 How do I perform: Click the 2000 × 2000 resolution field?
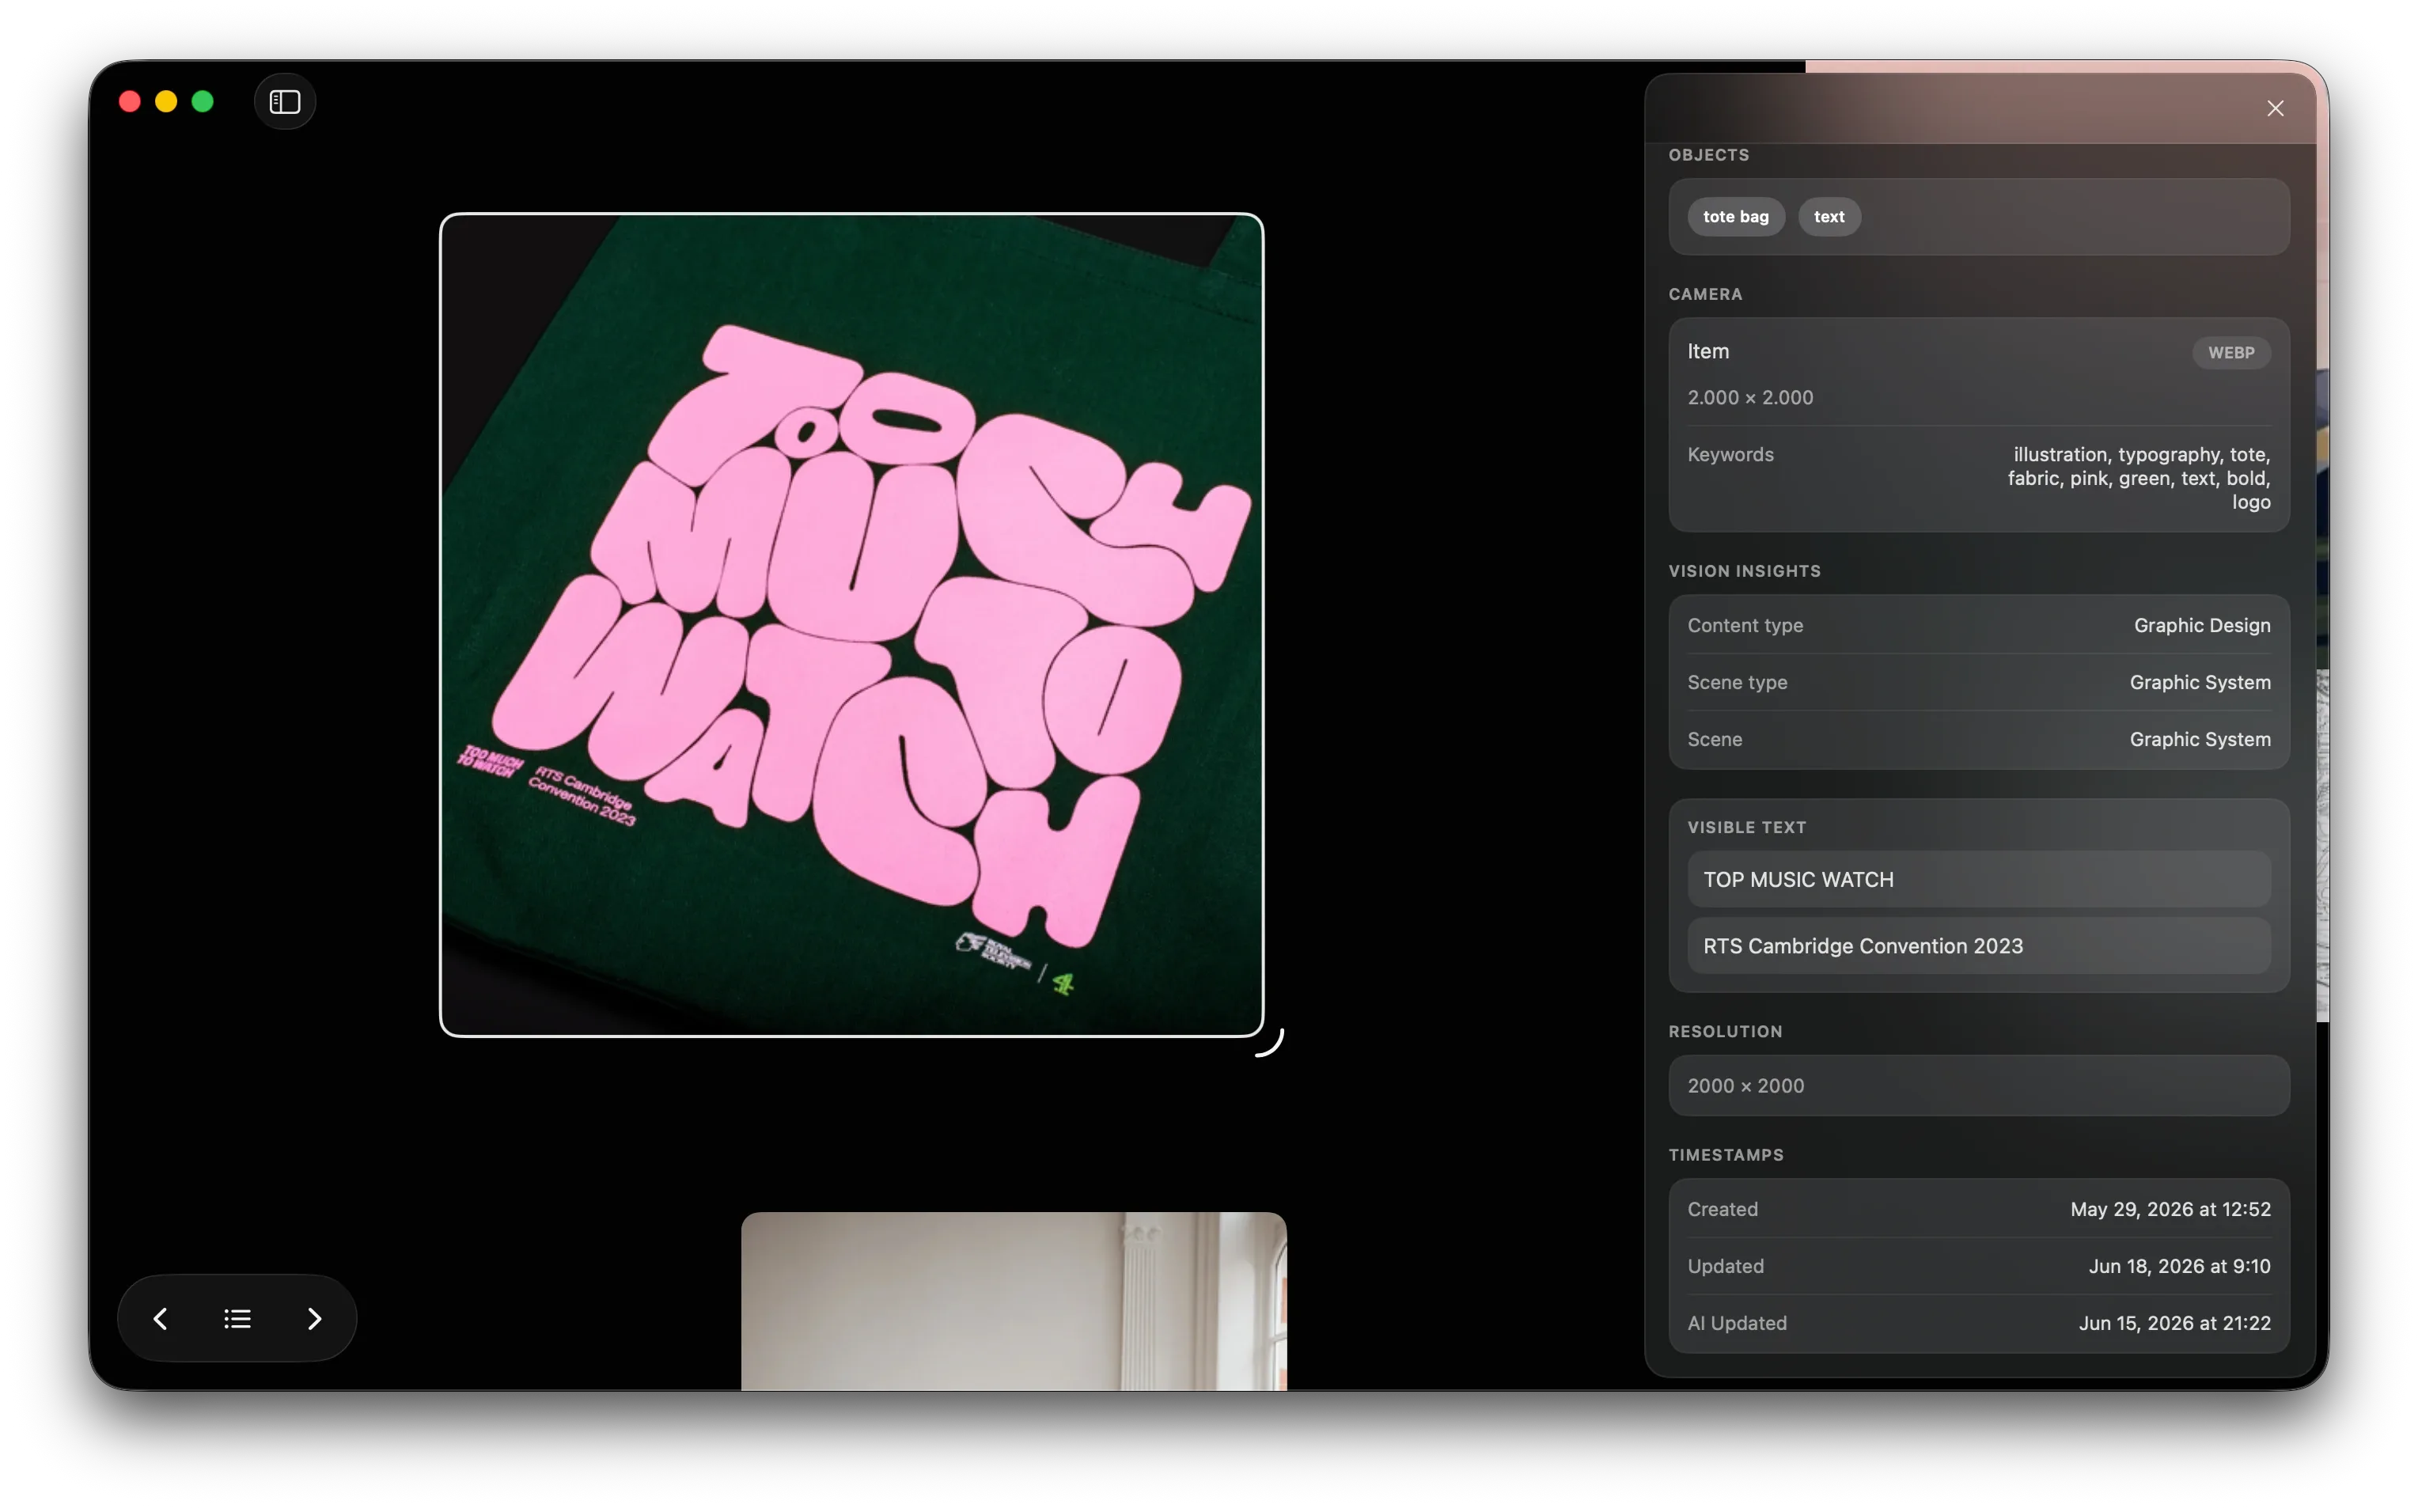pyautogui.click(x=1978, y=1086)
